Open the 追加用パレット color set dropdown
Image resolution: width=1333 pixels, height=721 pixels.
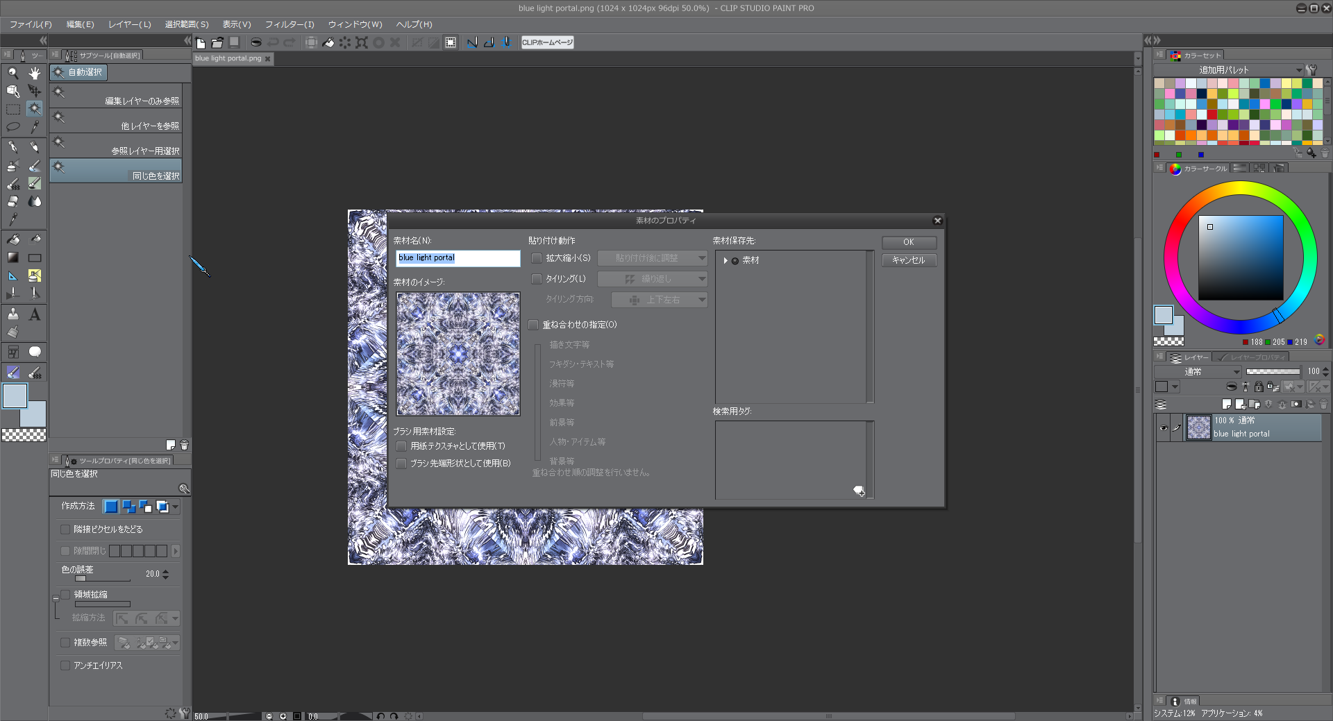tap(1298, 70)
